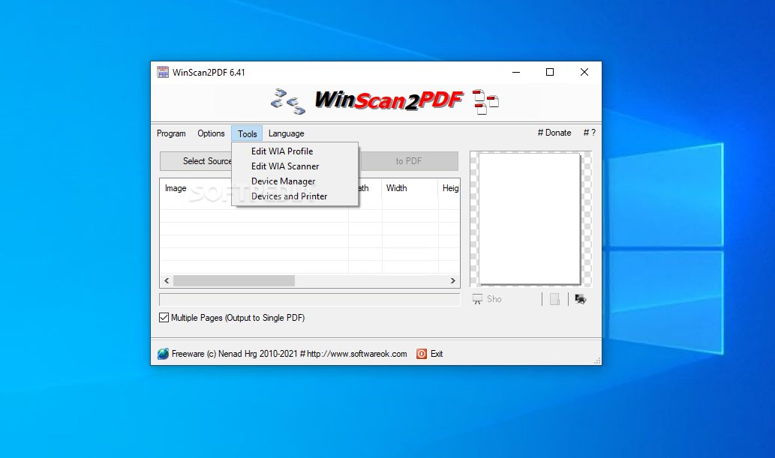Open the Program menu
The image size is (775, 458).
pyautogui.click(x=171, y=133)
